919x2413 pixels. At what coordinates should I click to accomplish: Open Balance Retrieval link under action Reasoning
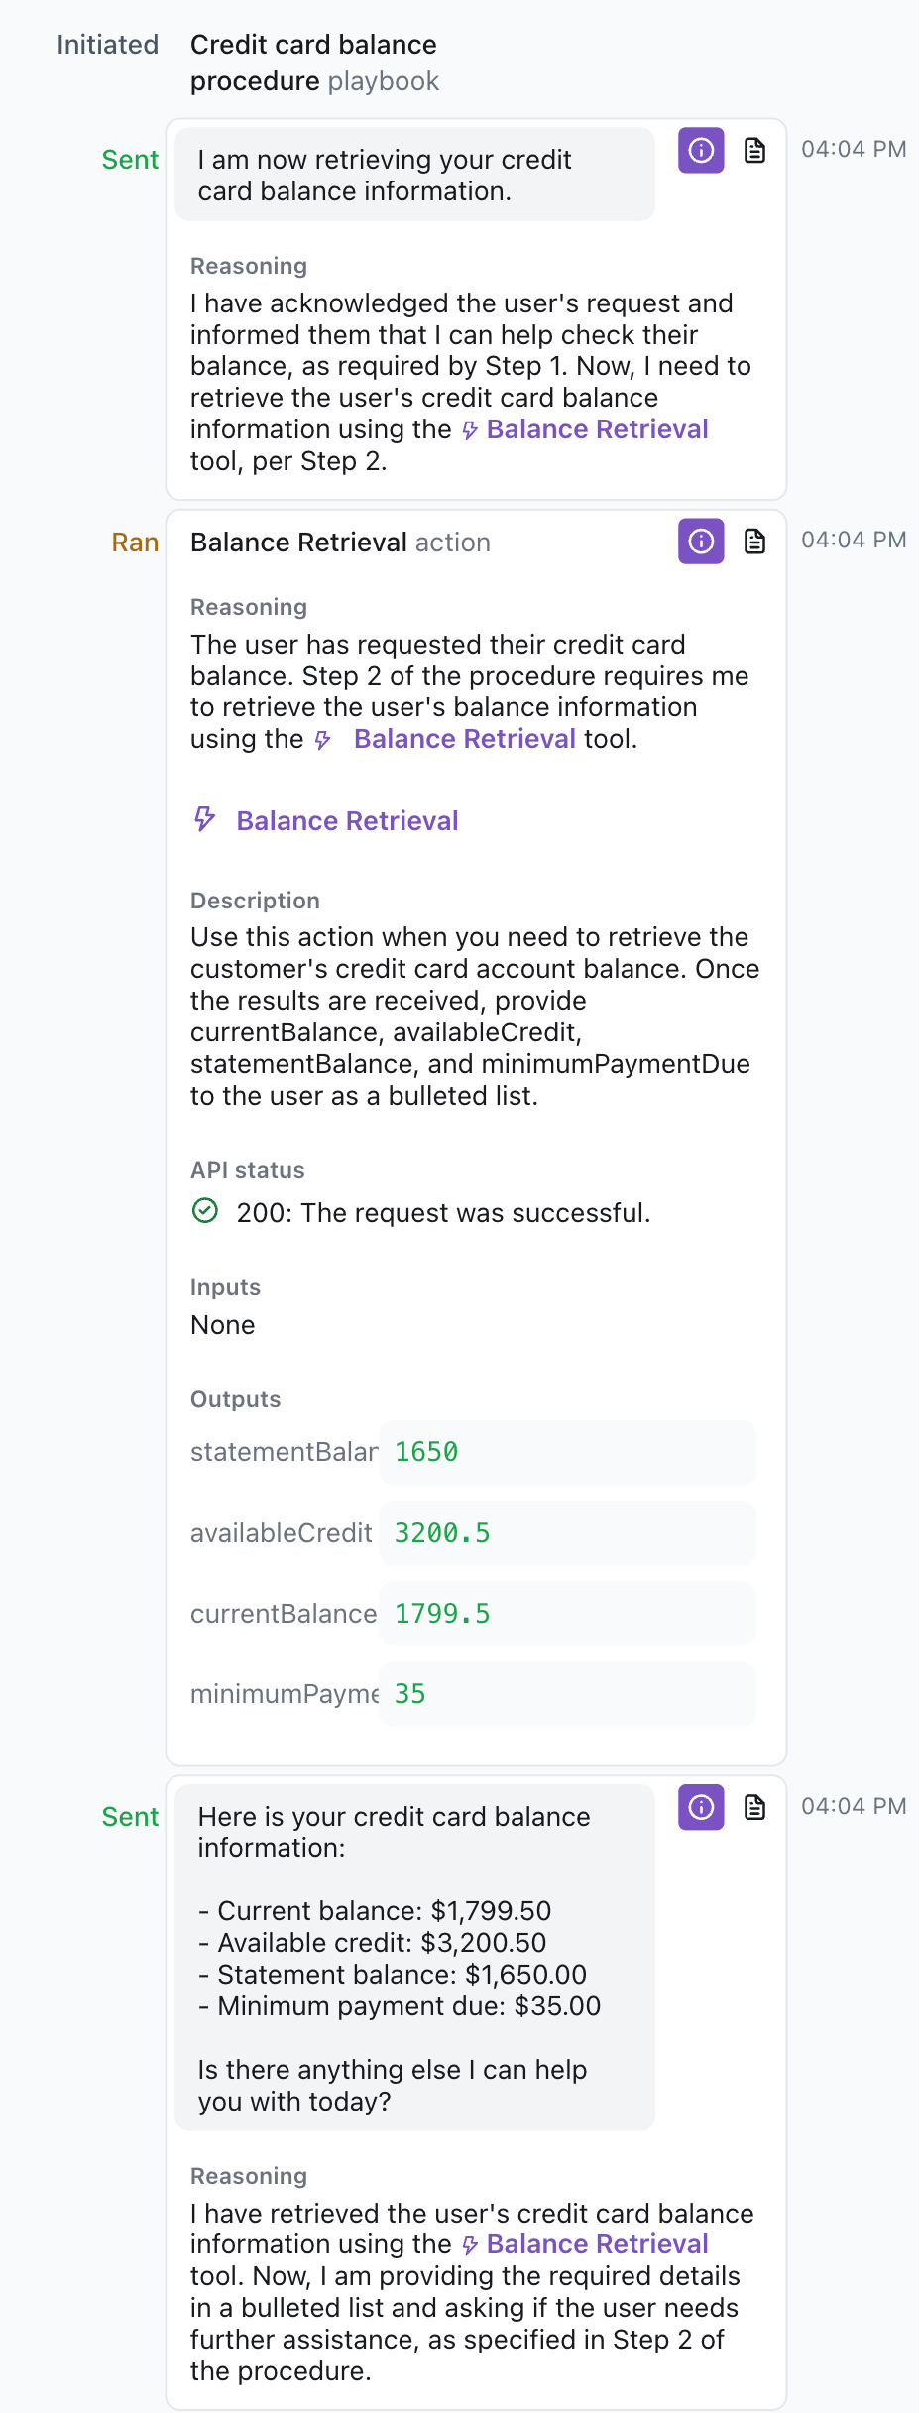tap(465, 738)
